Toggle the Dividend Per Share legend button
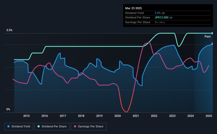Screen dimensions: 217x134 click(52, 127)
